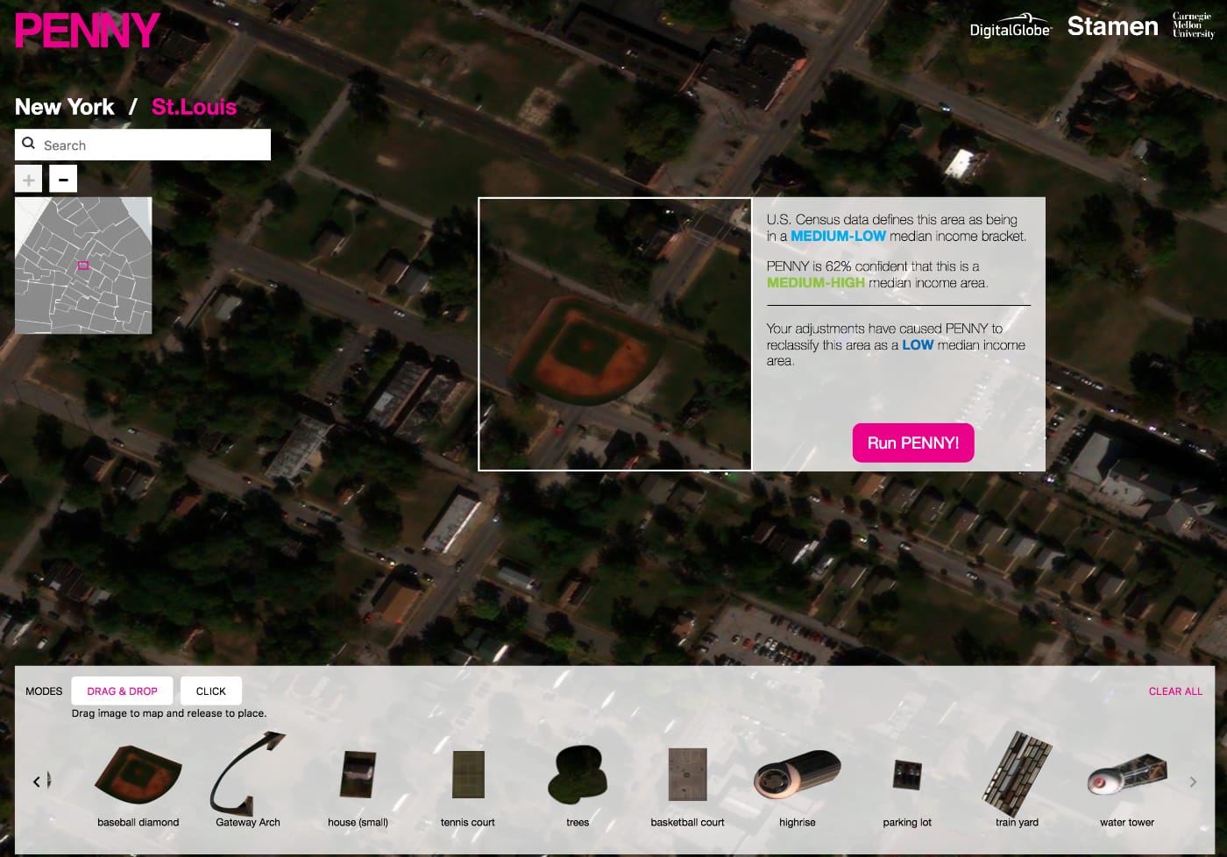Select the water tower object
The width and height of the screenshot is (1227, 857).
click(1125, 775)
